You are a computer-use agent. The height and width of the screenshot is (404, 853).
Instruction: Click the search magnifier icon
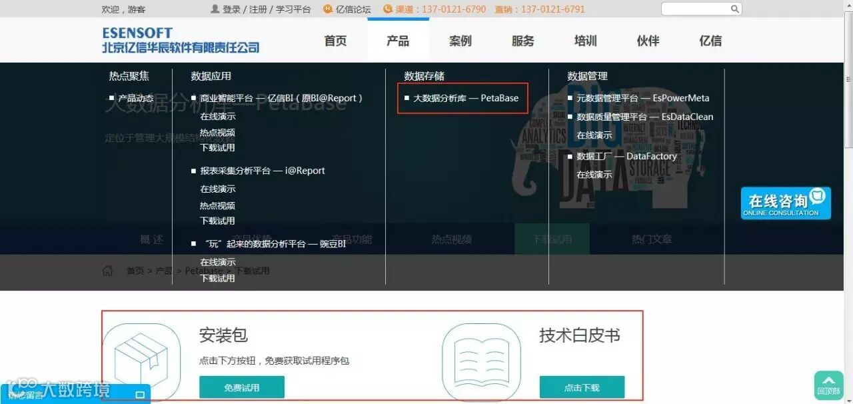pyautogui.click(x=734, y=9)
